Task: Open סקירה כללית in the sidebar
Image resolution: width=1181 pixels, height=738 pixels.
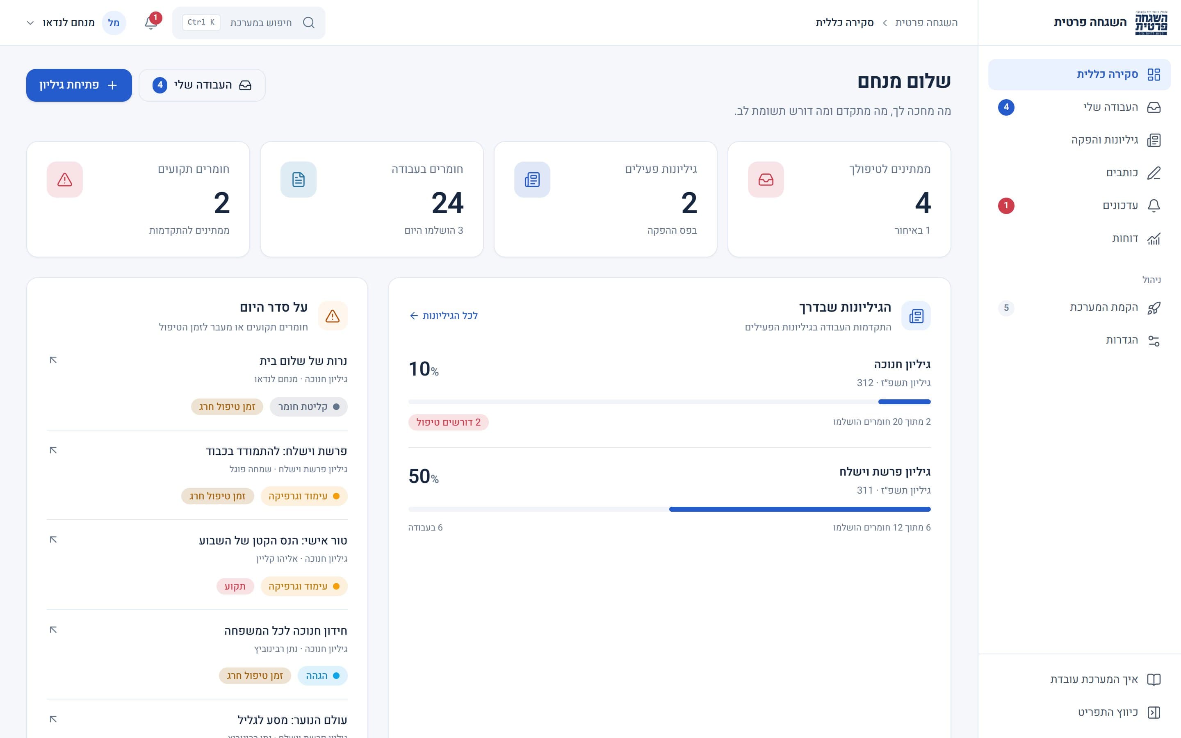Action: [1079, 74]
